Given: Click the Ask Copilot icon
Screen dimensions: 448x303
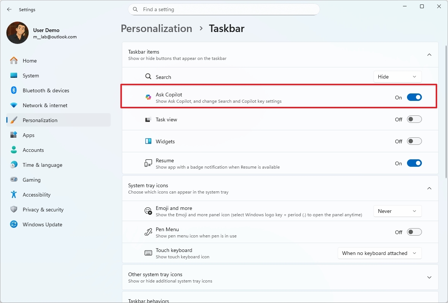Looking at the screenshot, I should (148, 97).
